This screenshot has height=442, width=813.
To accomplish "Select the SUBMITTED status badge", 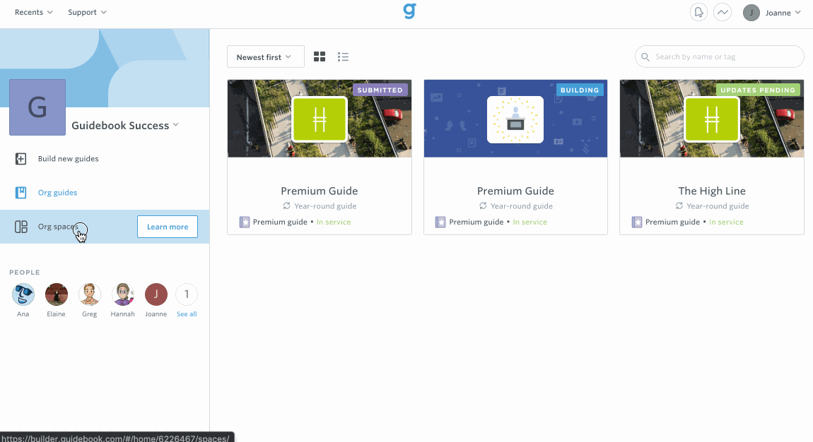I will pyautogui.click(x=380, y=90).
